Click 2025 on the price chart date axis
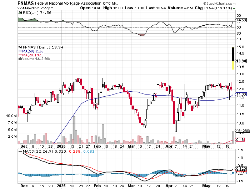Image resolution: width=250 pixels, height=189 pixels. point(61,146)
